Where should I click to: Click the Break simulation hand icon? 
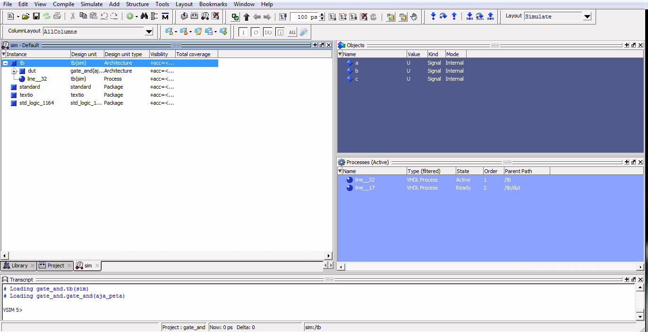[x=414, y=17]
